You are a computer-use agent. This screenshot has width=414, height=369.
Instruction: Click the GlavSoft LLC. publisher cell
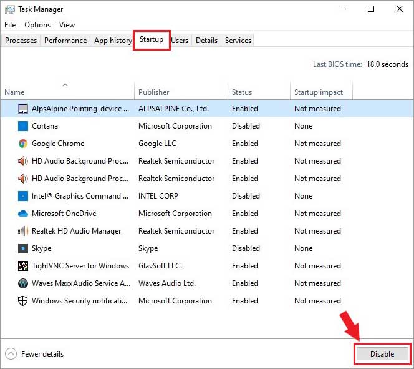160,266
